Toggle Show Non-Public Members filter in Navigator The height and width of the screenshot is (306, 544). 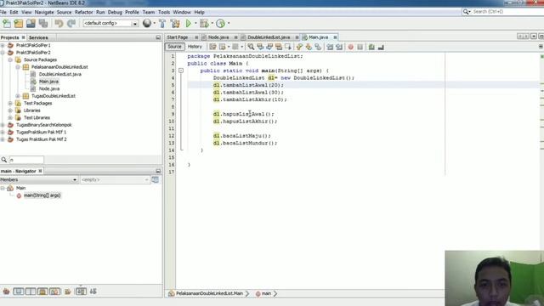tap(42, 292)
